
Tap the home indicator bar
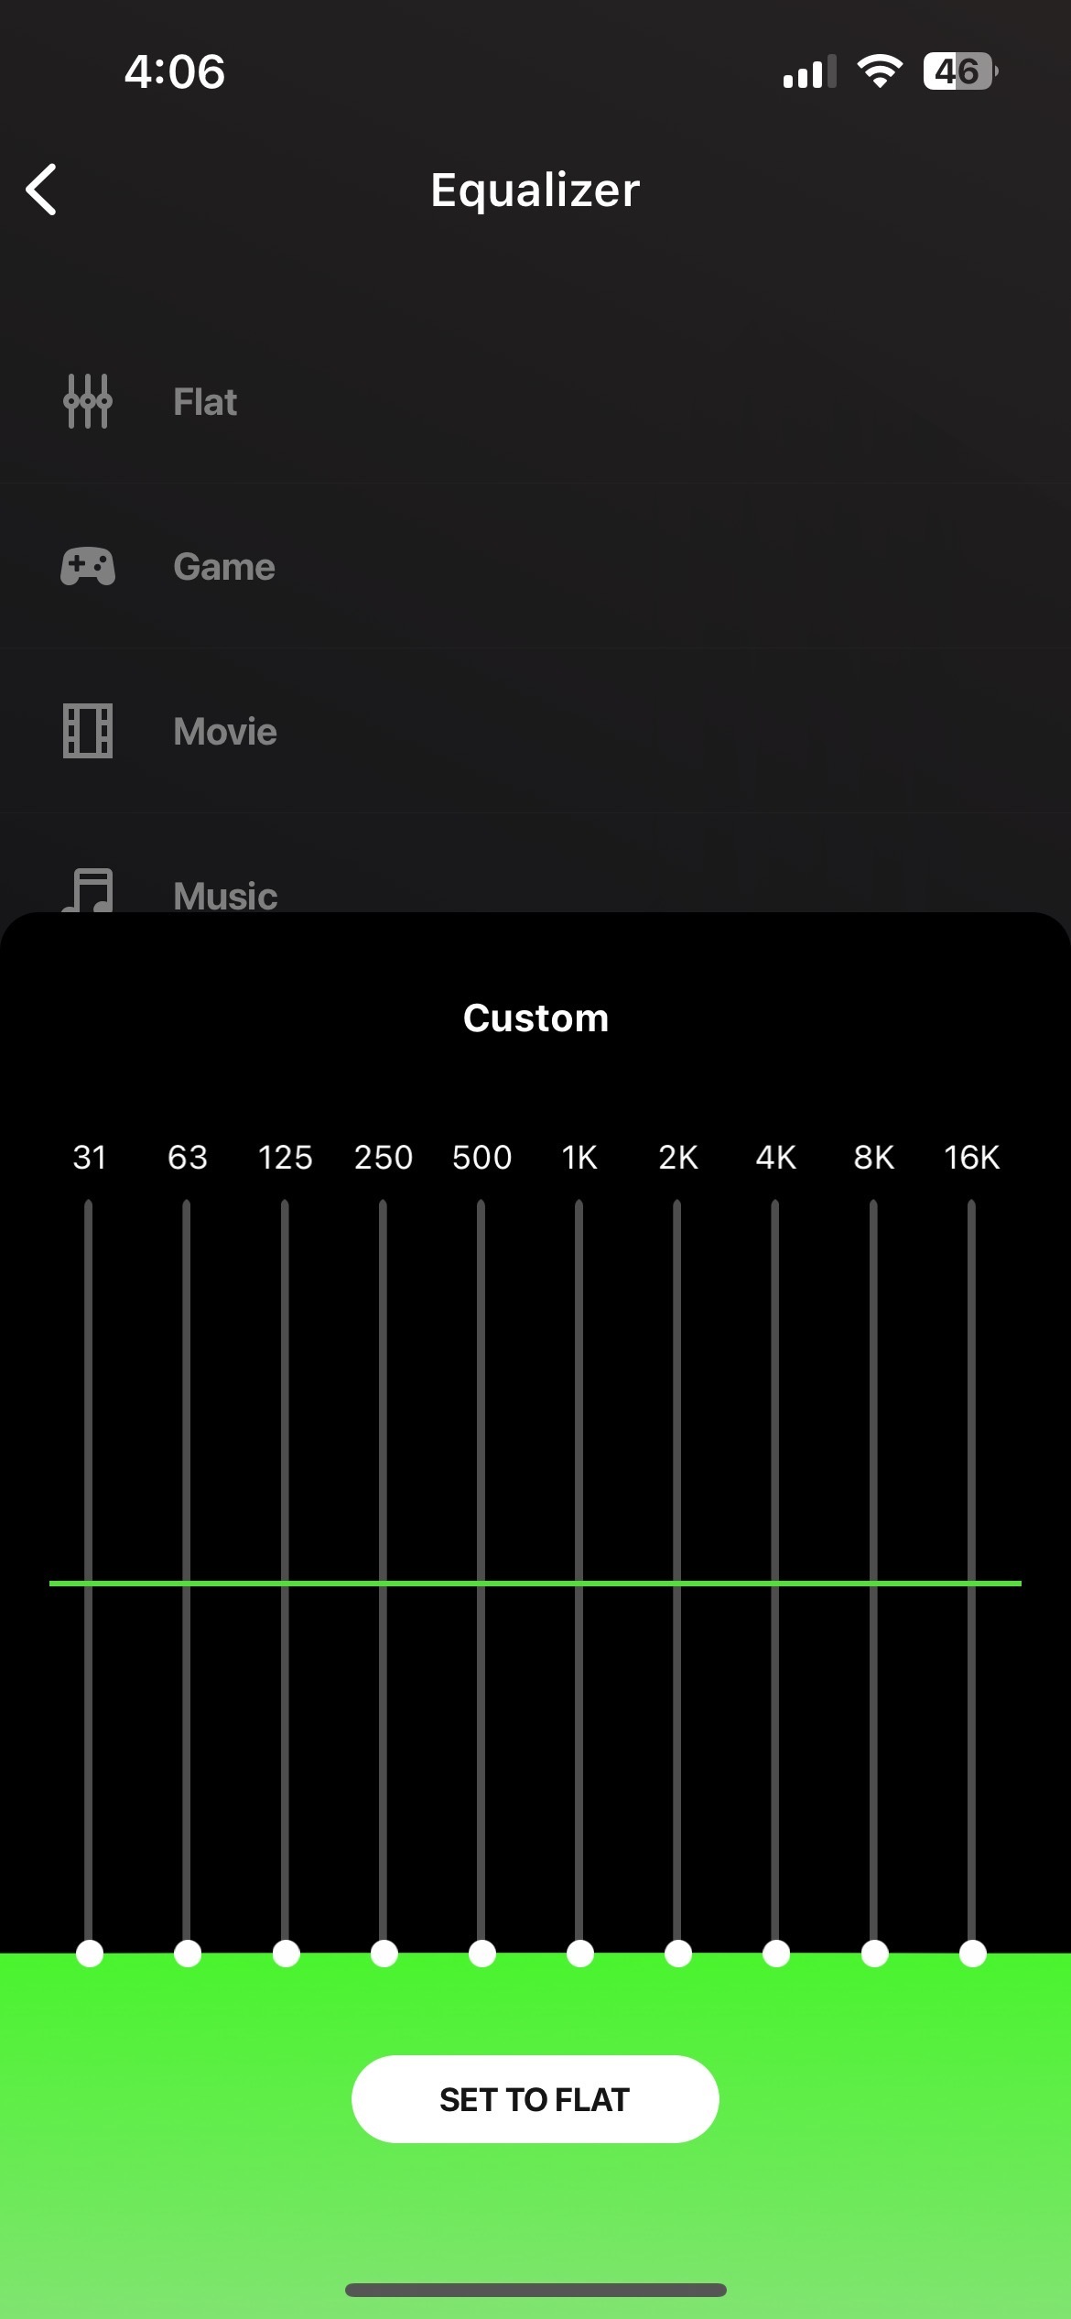coord(535,2290)
